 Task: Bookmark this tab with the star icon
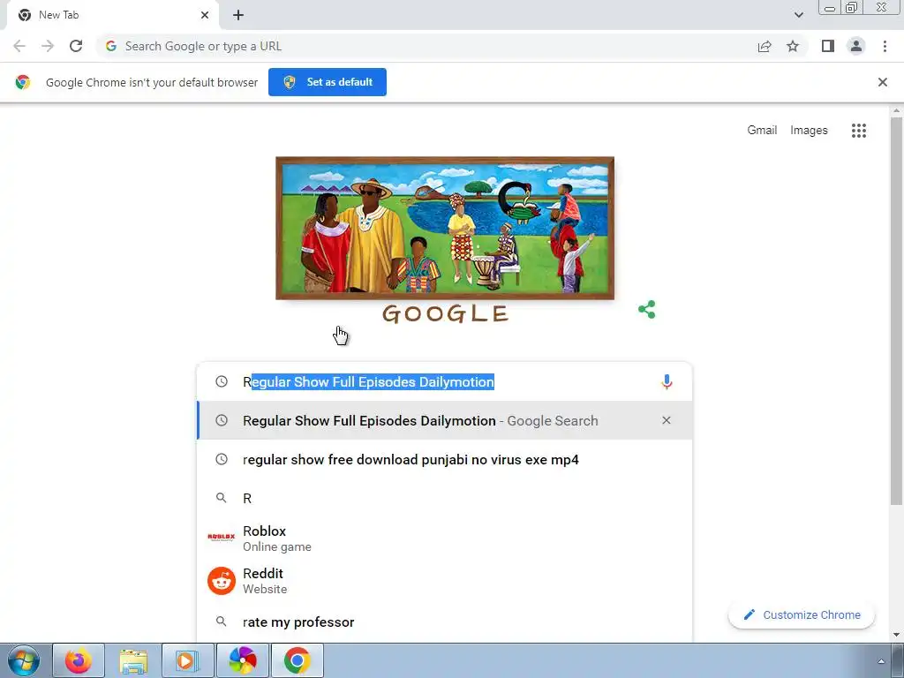[x=793, y=46]
